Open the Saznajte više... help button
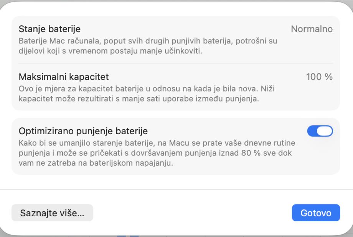 pyautogui.click(x=52, y=213)
